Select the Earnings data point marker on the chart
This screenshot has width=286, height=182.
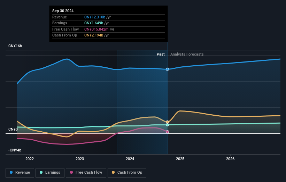[x=168, y=125]
